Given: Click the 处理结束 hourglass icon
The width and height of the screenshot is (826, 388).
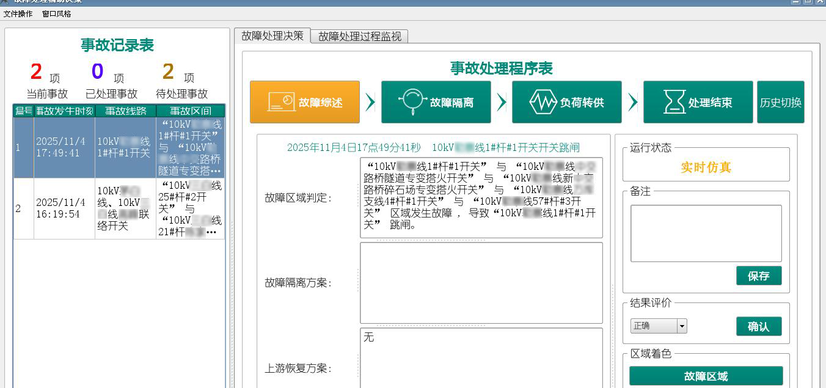Looking at the screenshot, I should [674, 102].
